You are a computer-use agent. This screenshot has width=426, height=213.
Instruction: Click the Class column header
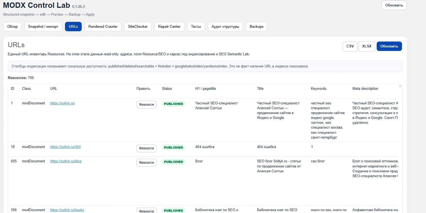coord(26,88)
